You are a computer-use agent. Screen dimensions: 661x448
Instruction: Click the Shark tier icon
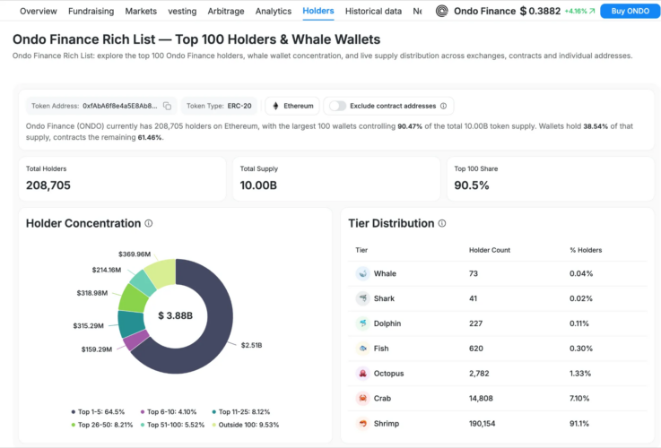[x=362, y=298]
